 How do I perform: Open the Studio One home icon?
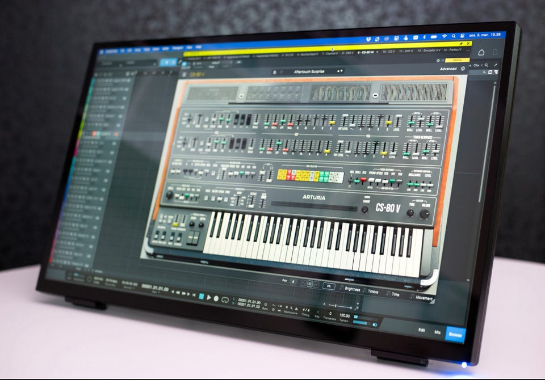coord(481,52)
